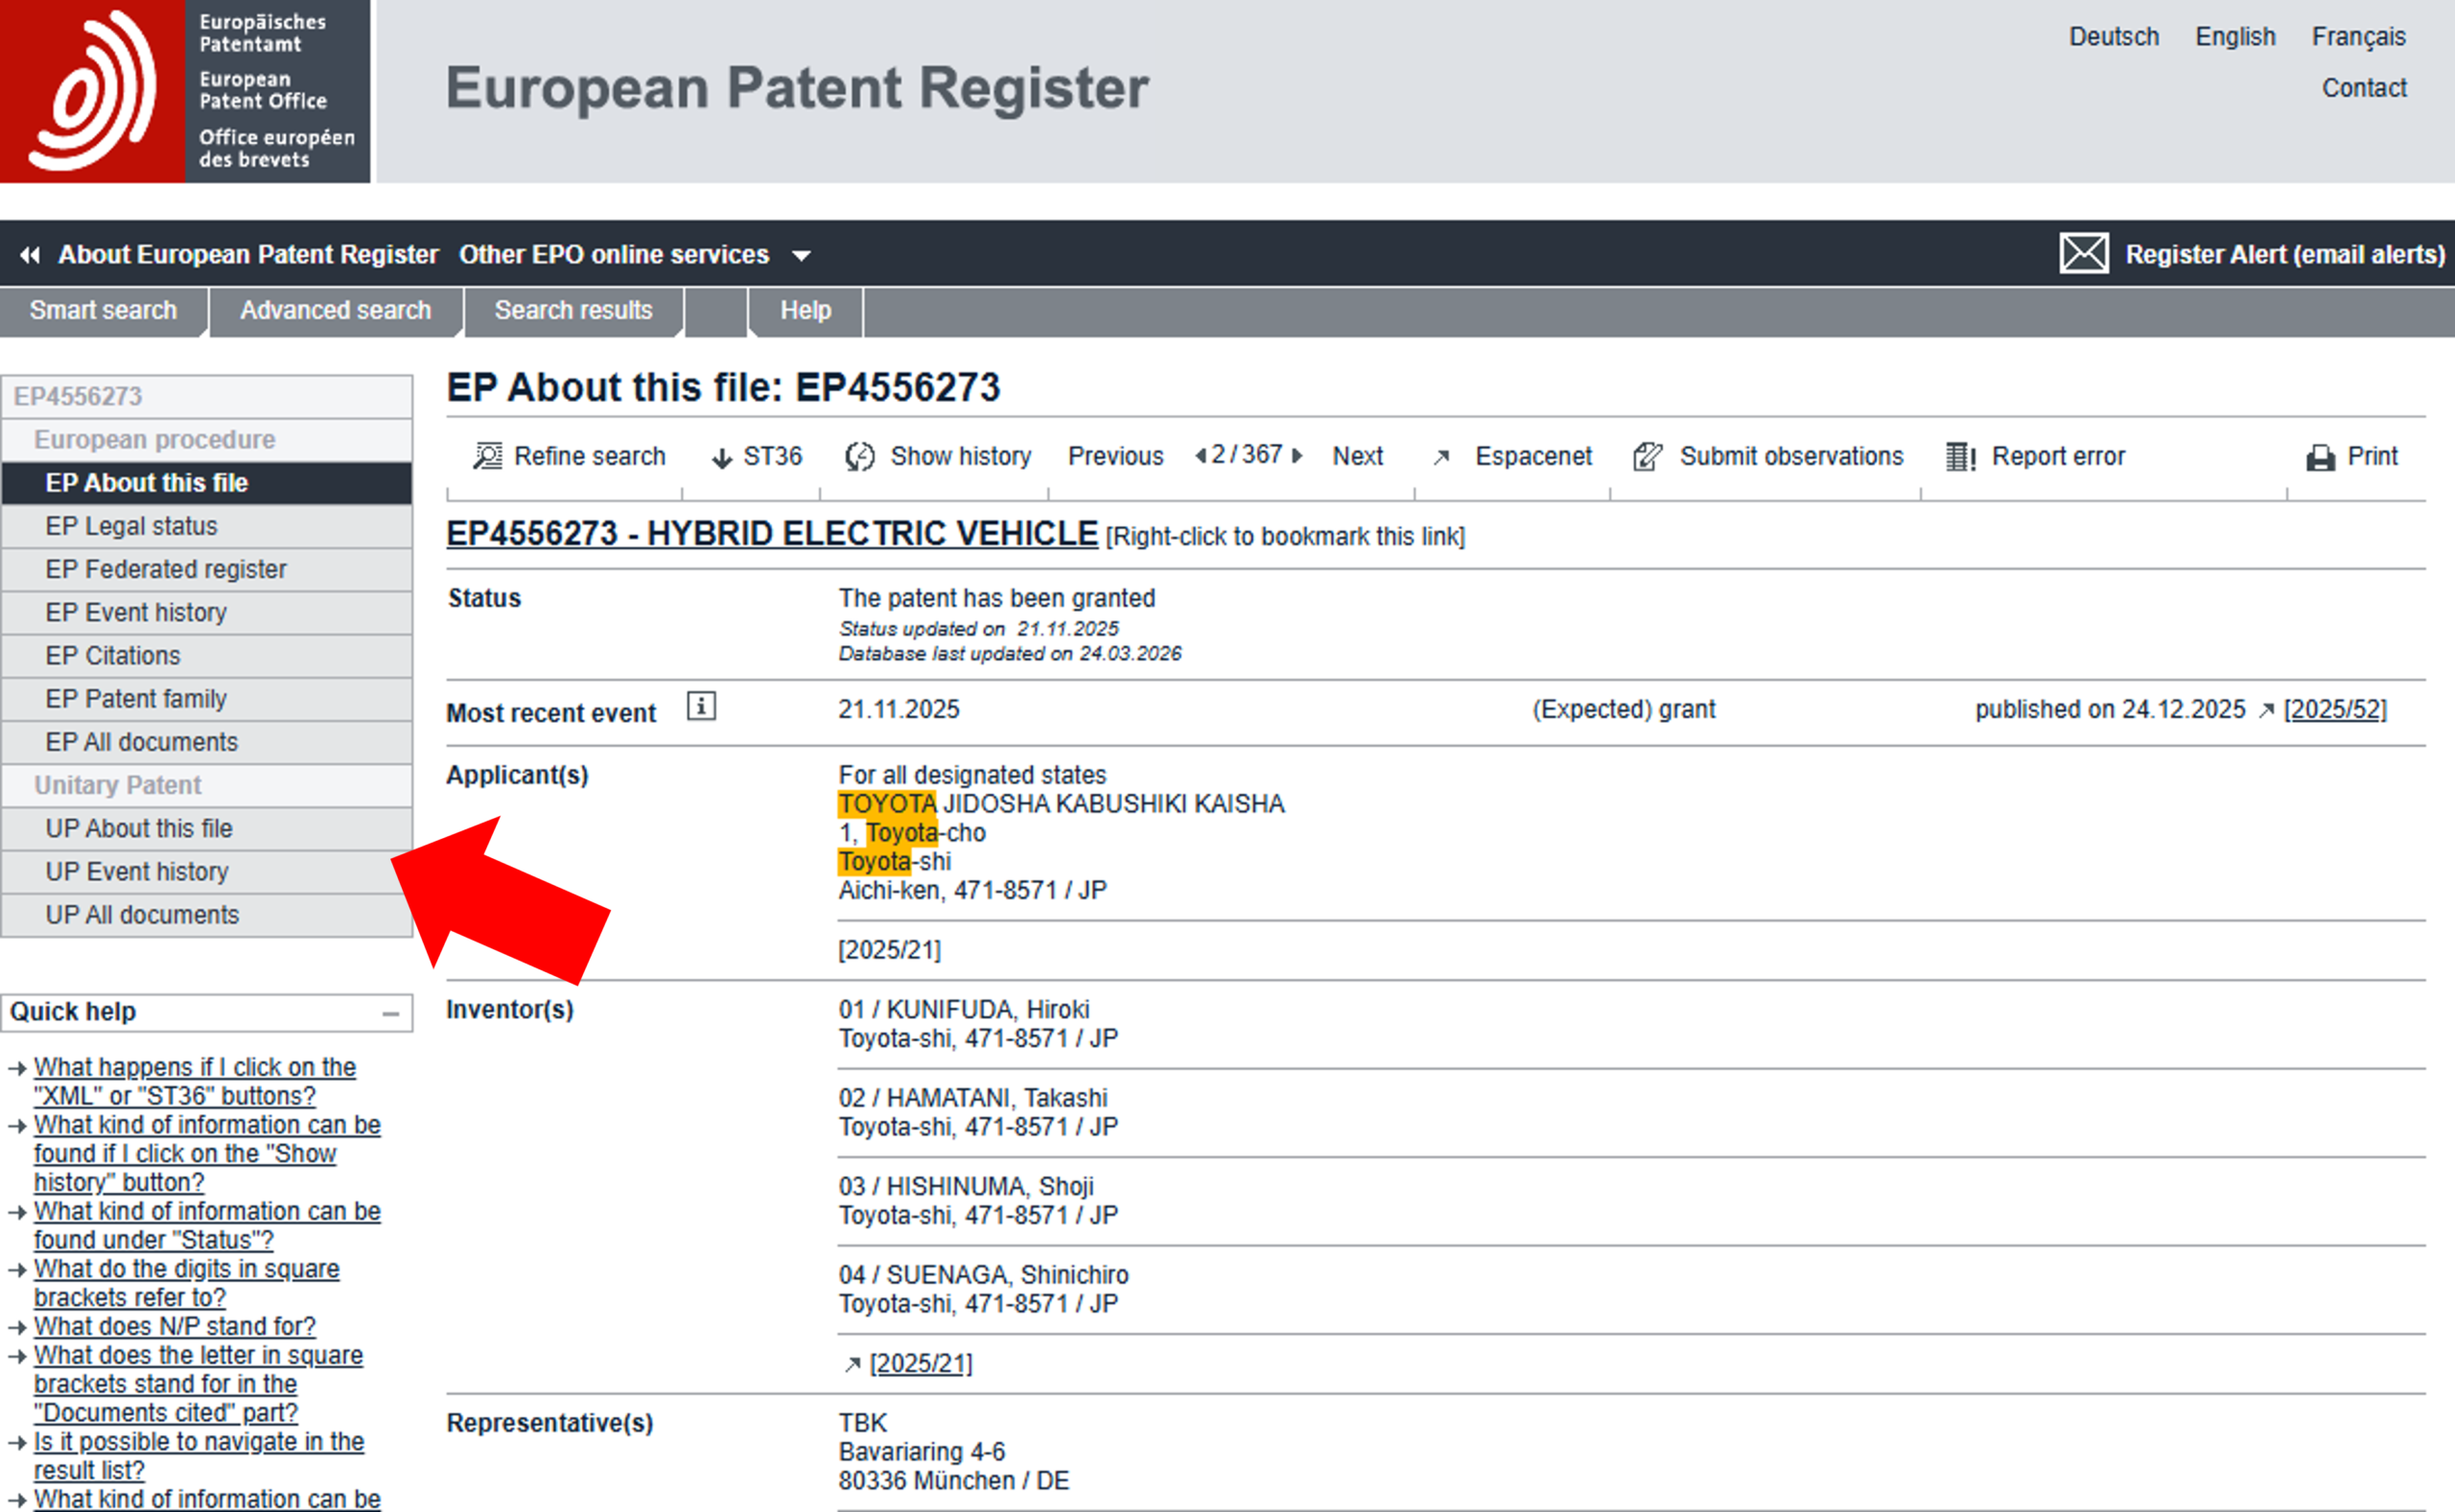The width and height of the screenshot is (2455, 1512).
Task: Click the Submit observations pencil icon
Action: [x=1647, y=457]
